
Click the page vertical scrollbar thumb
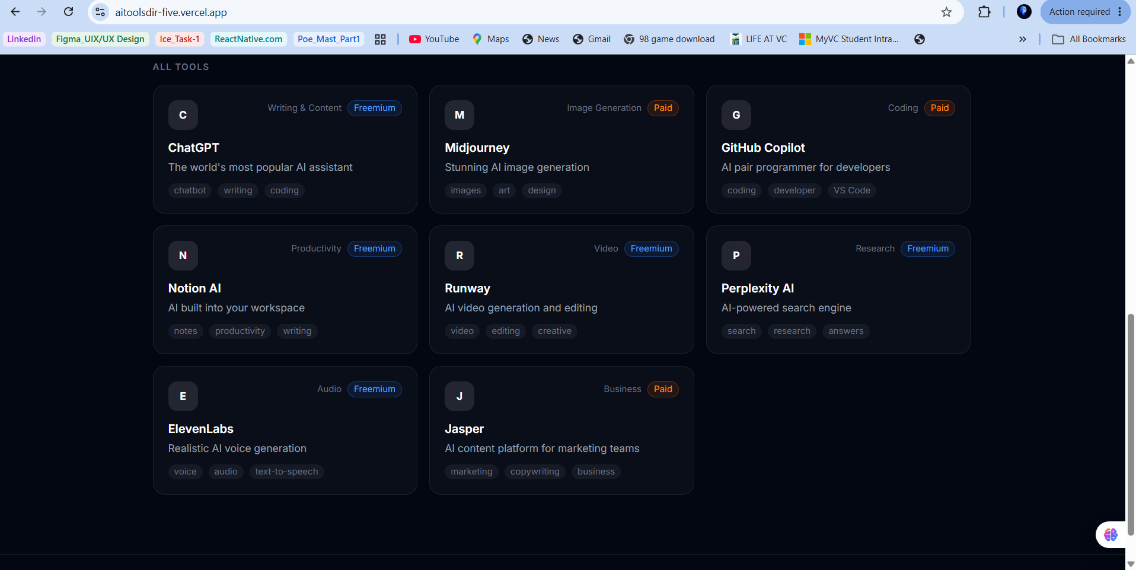pyautogui.click(x=1131, y=425)
